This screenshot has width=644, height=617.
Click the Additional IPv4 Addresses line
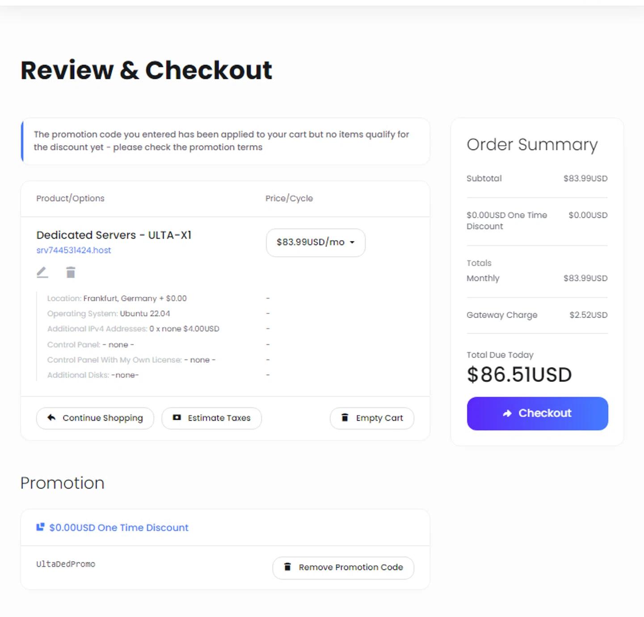133,329
